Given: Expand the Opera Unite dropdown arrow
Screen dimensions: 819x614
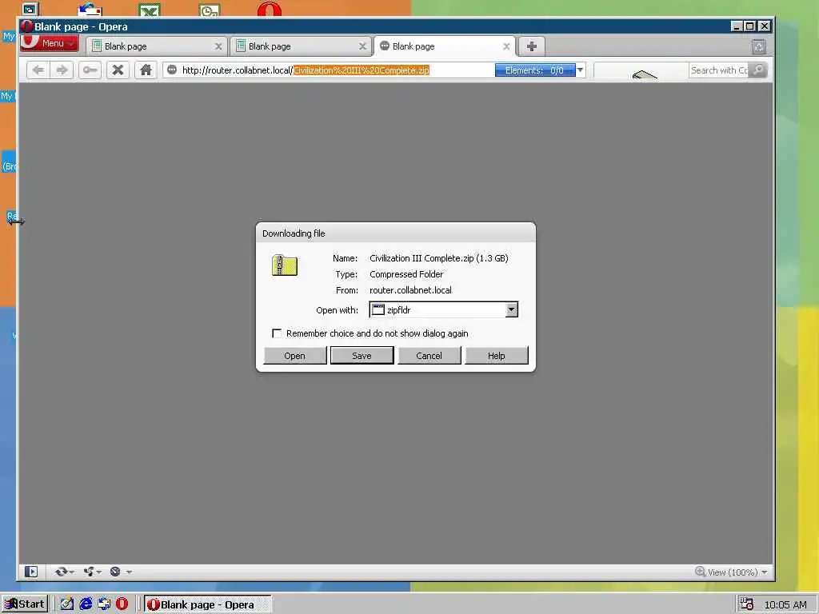Looking at the screenshot, I should click(98, 572).
